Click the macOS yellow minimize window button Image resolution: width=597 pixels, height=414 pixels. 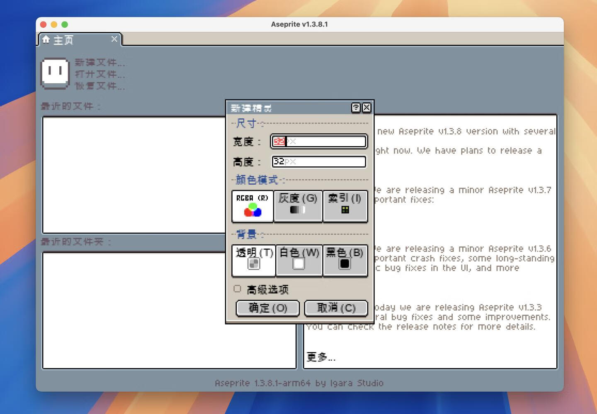click(54, 24)
